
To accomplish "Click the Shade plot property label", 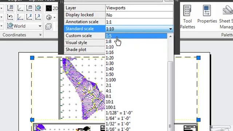I will (x=84, y=49).
